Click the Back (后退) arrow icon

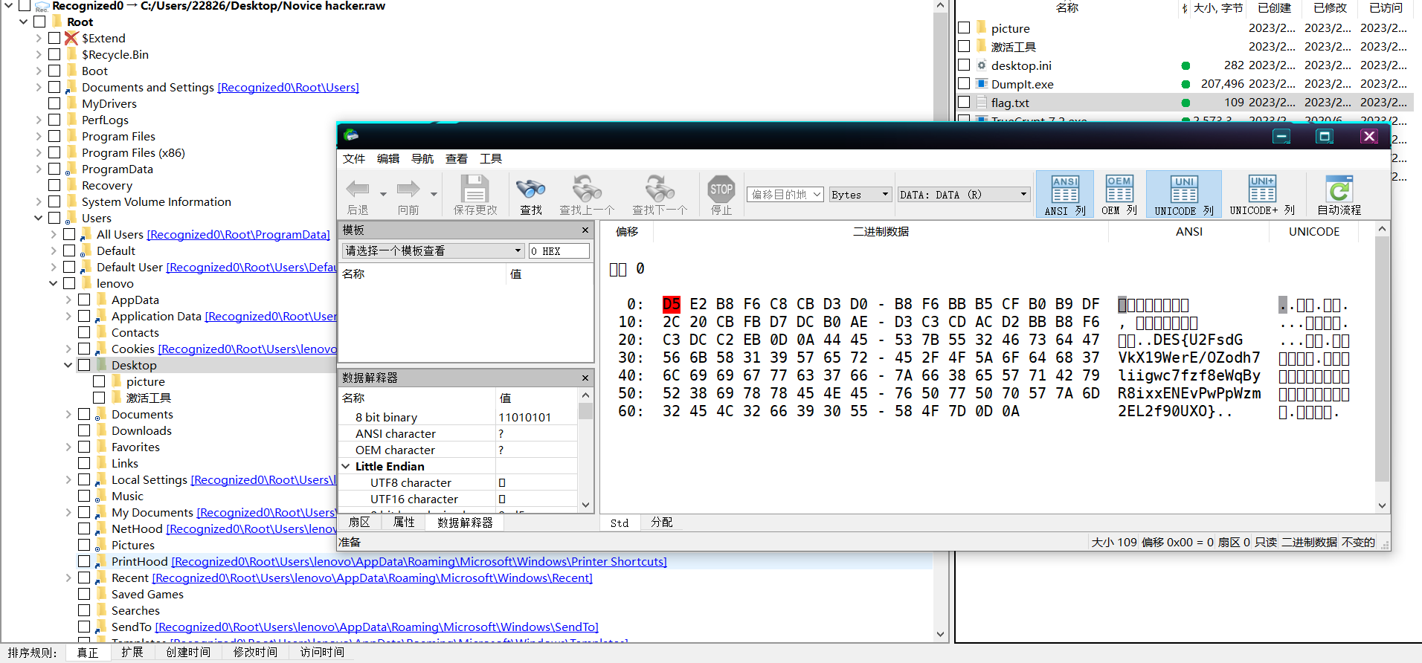tap(358, 189)
